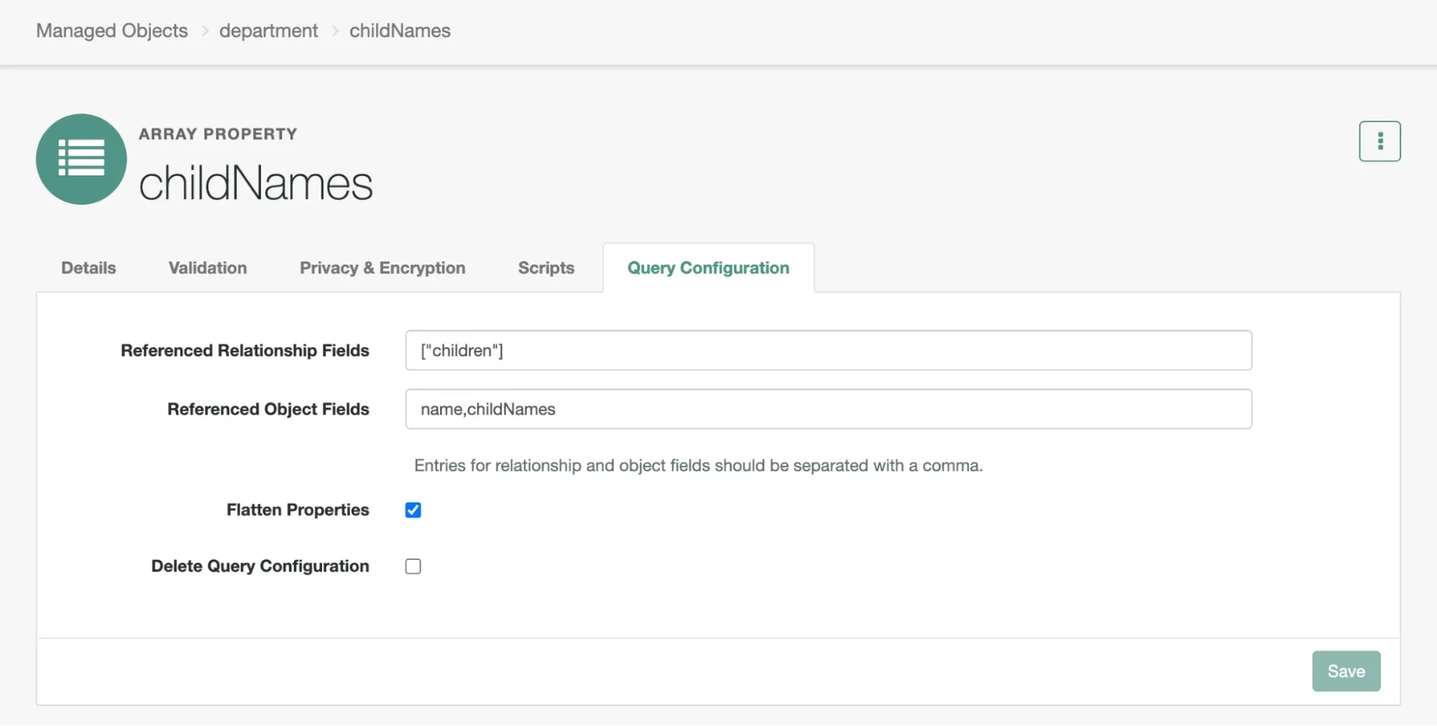Navigate to Managed Objects breadcrumb

point(112,31)
